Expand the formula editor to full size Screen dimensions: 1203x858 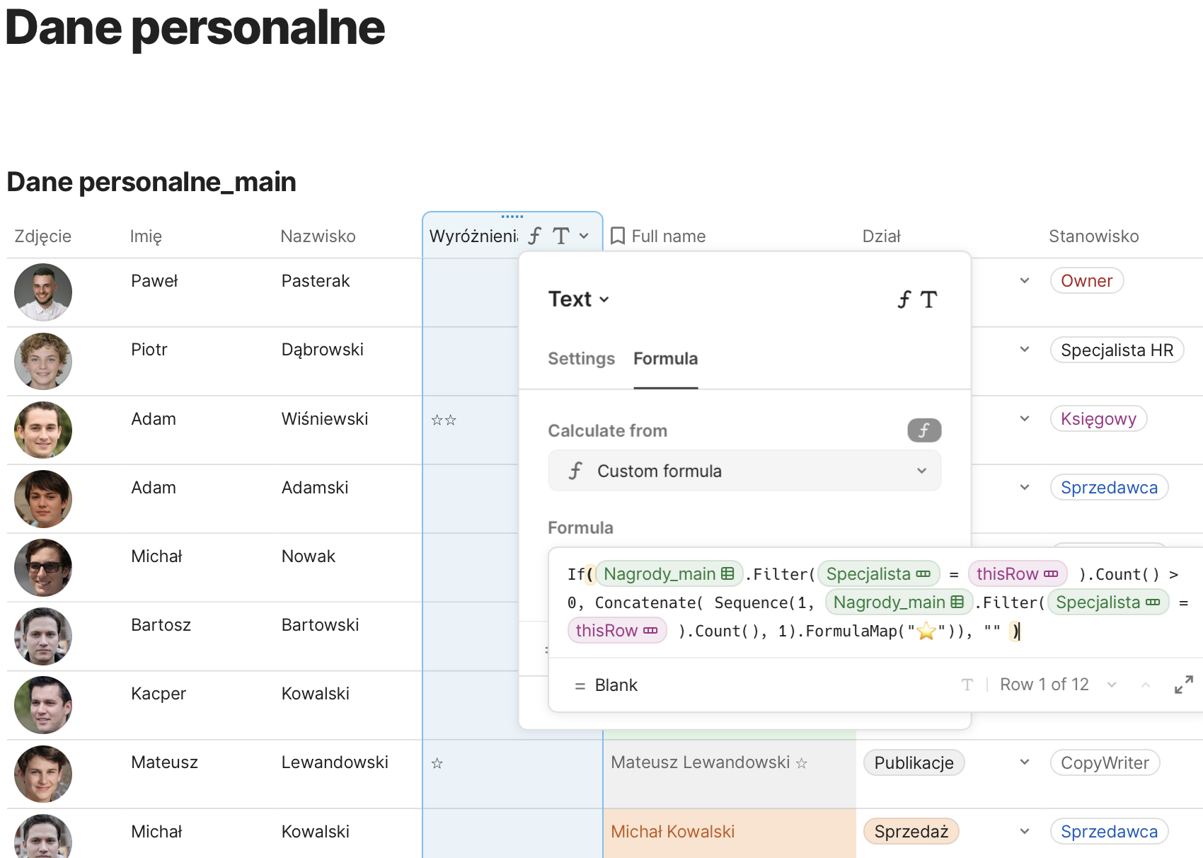pos(1183,685)
